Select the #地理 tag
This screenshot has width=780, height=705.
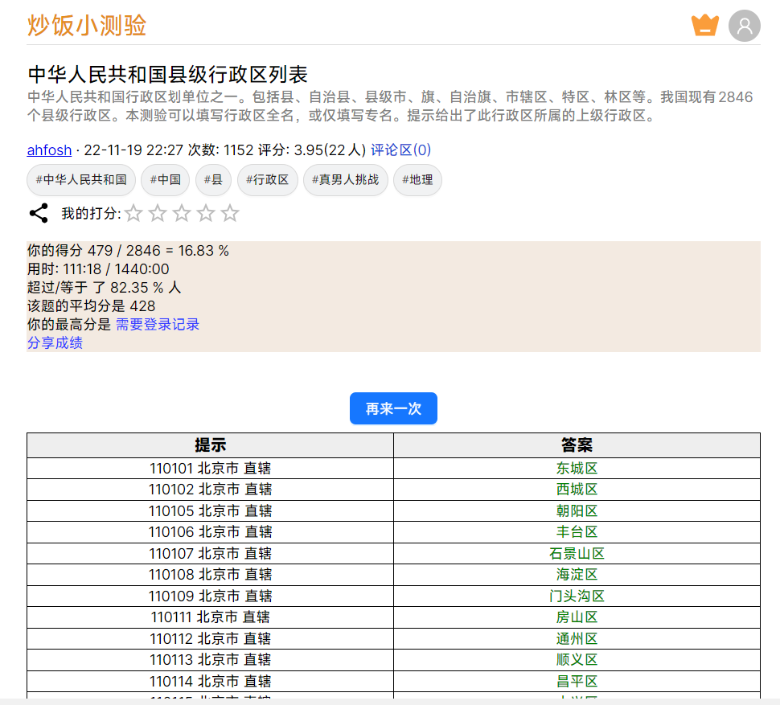coord(417,179)
